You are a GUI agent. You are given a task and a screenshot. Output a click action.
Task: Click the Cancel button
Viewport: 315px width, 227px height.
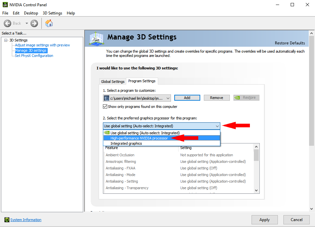[x=296, y=220]
